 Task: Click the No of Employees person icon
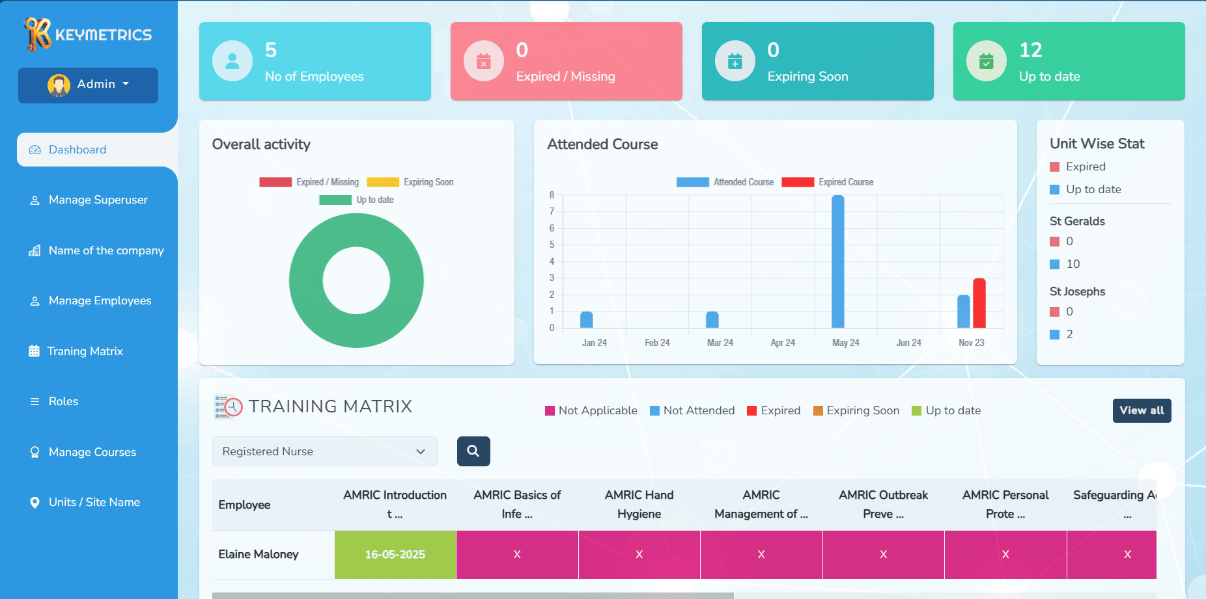point(232,61)
